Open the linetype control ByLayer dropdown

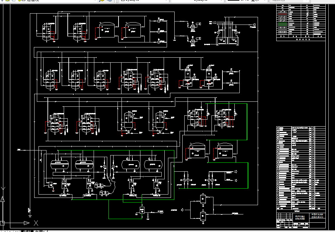coord(198,1)
